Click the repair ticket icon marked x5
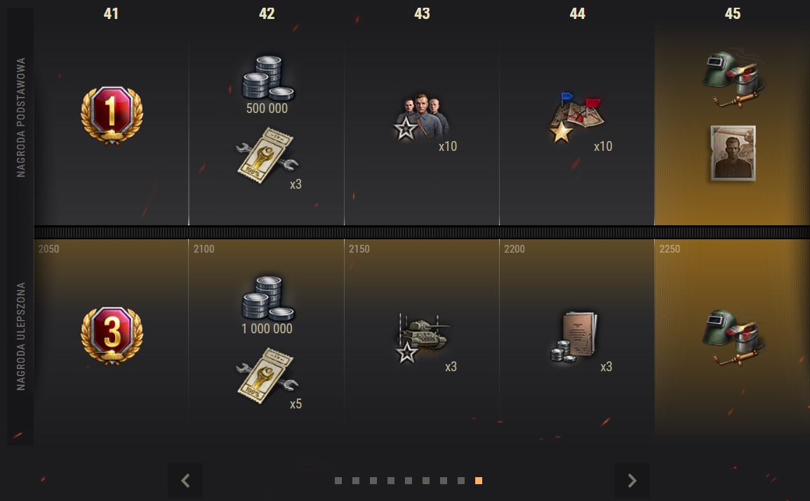The height and width of the screenshot is (501, 810). tap(267, 375)
